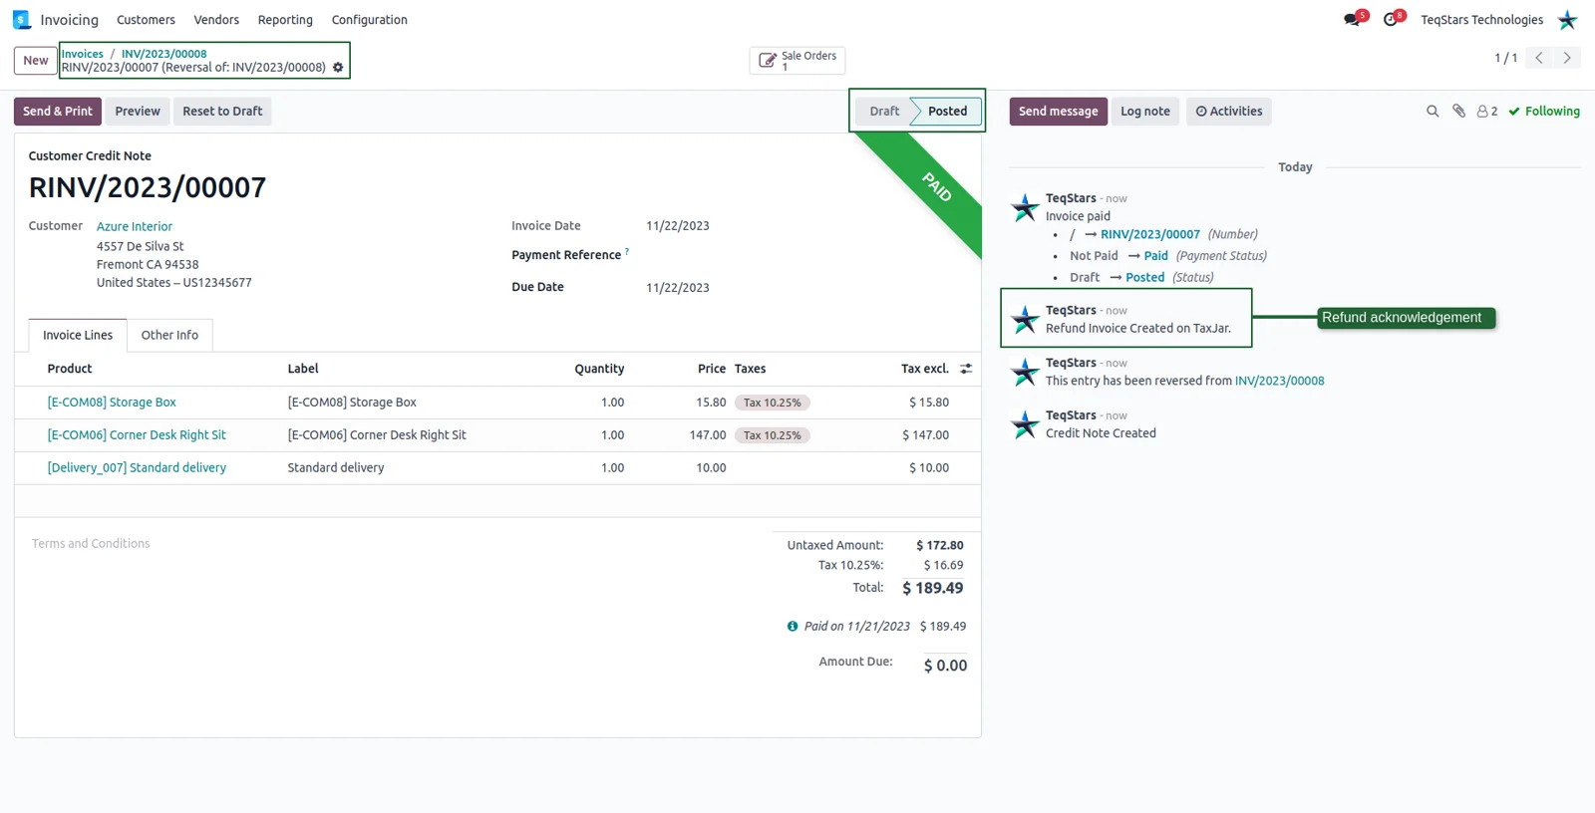Open the INV/2023/00008 breadcrumb link
1595x813 pixels.
[x=164, y=54]
